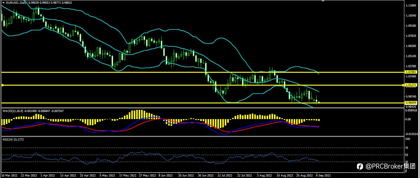
Task: Click date label 25 Aug 2022
Action: point(304,176)
